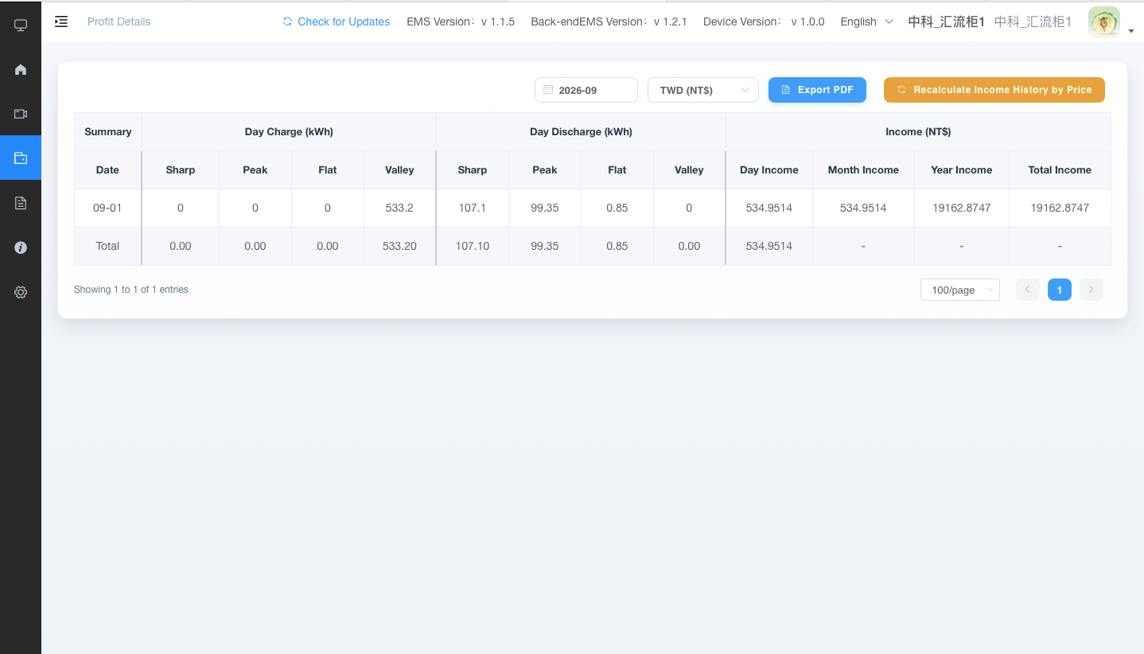This screenshot has height=654, width=1144.
Task: Click the Total row label
Action: pos(107,246)
